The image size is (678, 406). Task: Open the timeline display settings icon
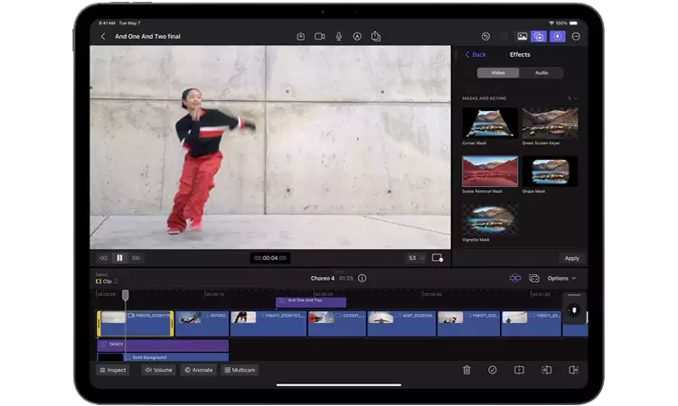tap(534, 278)
